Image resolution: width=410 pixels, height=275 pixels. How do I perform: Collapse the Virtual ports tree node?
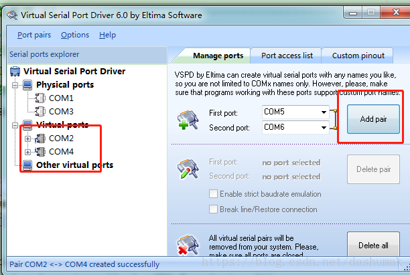(x=15, y=125)
